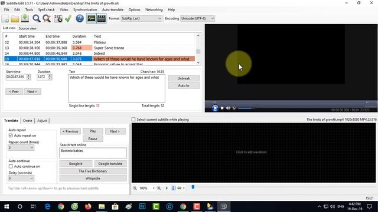Open the File menu
The image size is (378, 212).
tap(6, 9)
